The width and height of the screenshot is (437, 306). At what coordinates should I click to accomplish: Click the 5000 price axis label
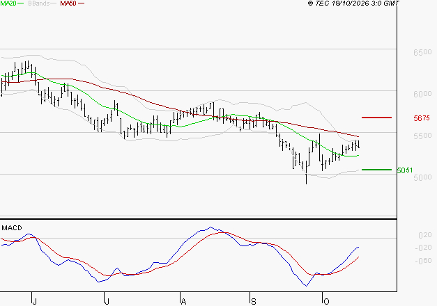coord(422,177)
